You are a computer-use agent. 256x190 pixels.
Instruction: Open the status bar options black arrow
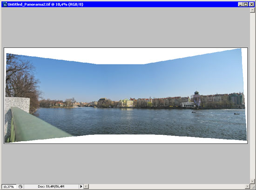(81, 186)
